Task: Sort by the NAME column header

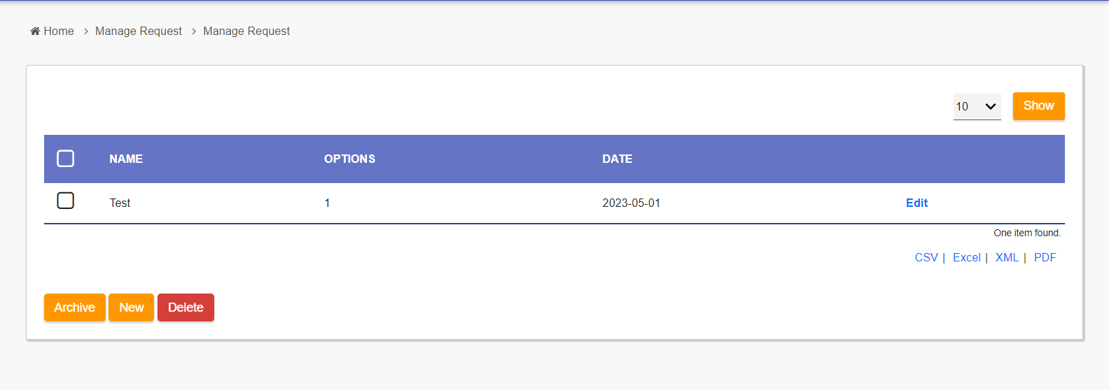Action: (126, 159)
